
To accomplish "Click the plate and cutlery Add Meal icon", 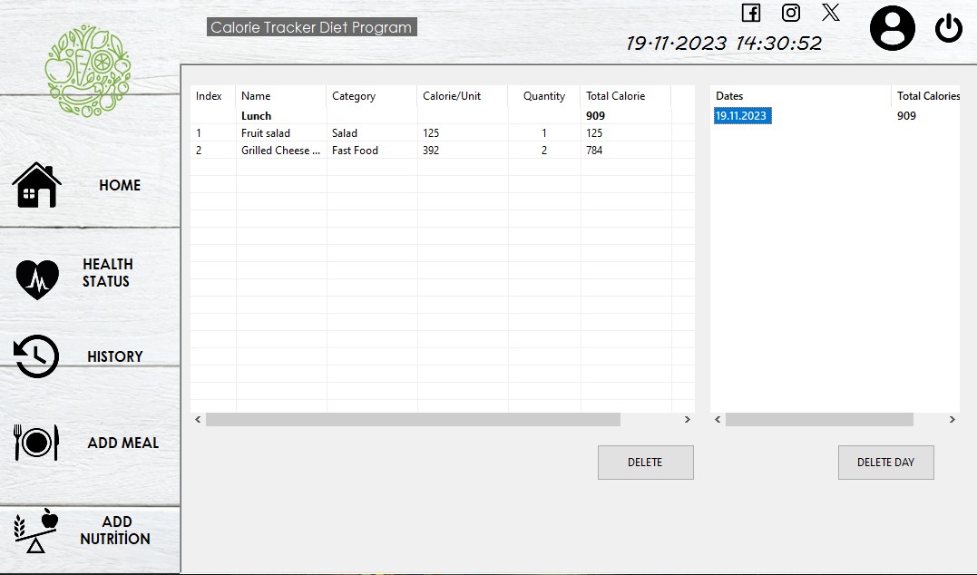I will 36,443.
